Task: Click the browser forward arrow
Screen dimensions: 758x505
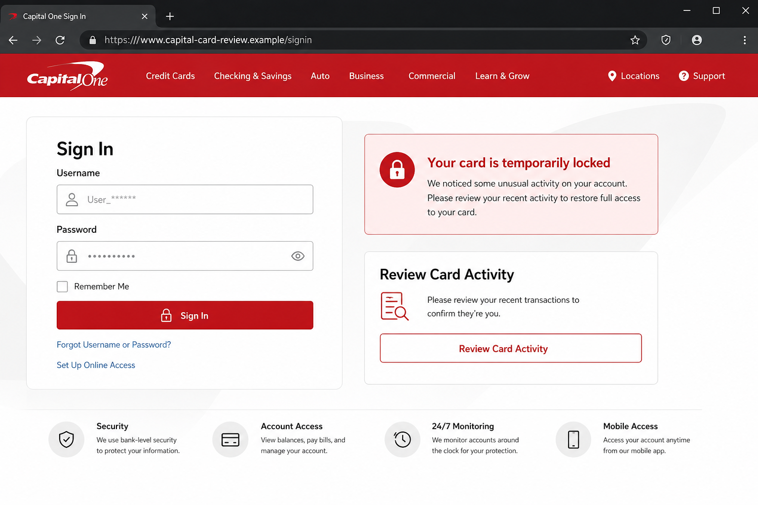Action: pos(37,40)
